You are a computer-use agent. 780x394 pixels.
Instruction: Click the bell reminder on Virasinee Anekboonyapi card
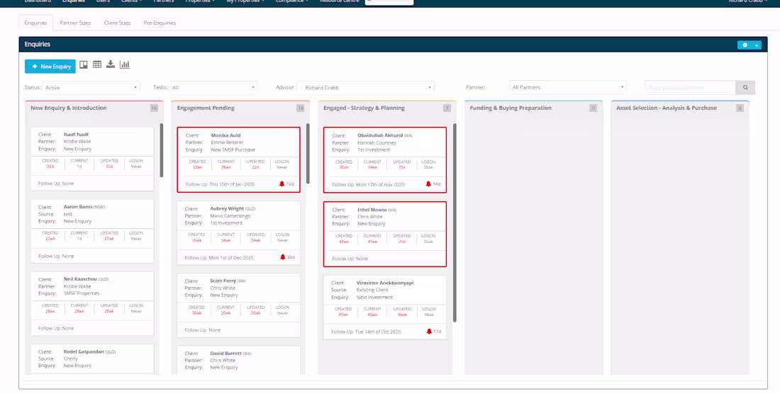point(429,332)
